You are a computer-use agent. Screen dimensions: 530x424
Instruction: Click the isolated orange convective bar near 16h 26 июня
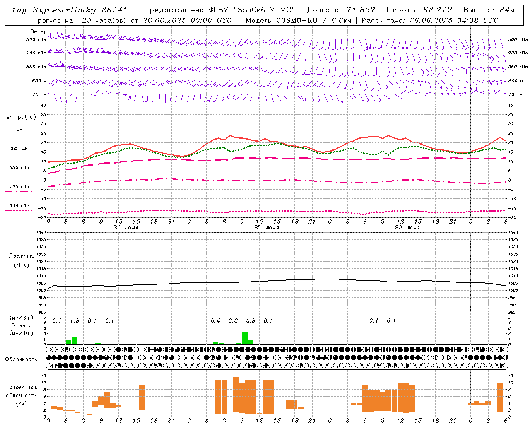pos(142,397)
